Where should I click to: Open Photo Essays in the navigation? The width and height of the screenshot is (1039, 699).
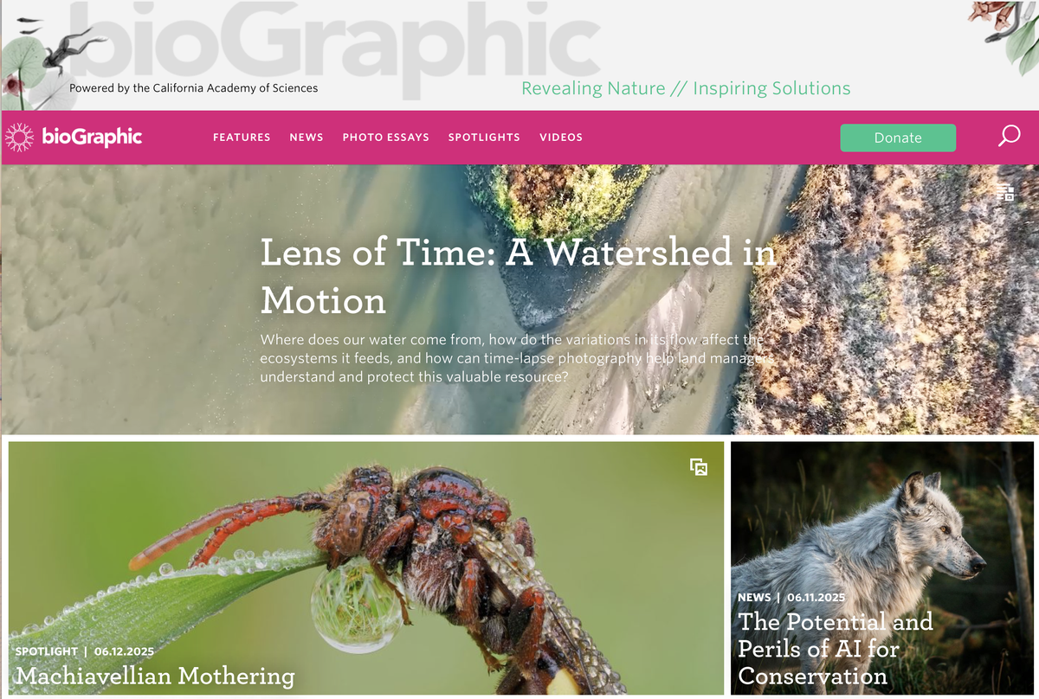[386, 138]
